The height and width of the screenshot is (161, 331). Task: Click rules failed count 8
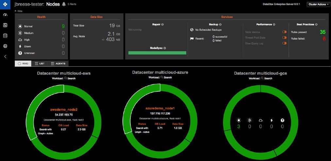[324, 38]
